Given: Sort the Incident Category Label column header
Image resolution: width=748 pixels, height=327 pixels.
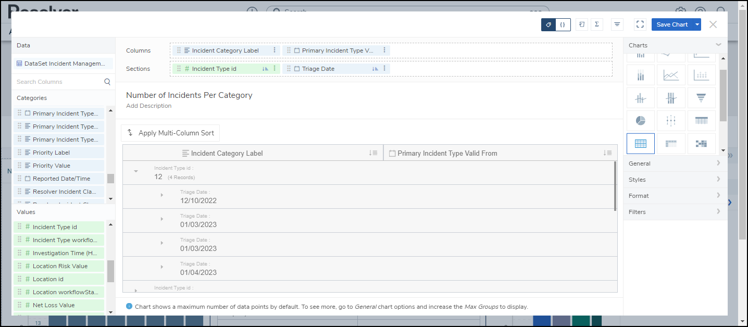Looking at the screenshot, I should point(373,153).
